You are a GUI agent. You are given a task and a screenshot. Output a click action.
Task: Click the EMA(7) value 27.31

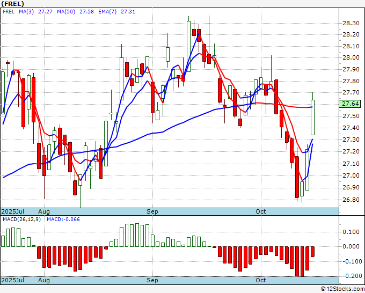click(128, 12)
